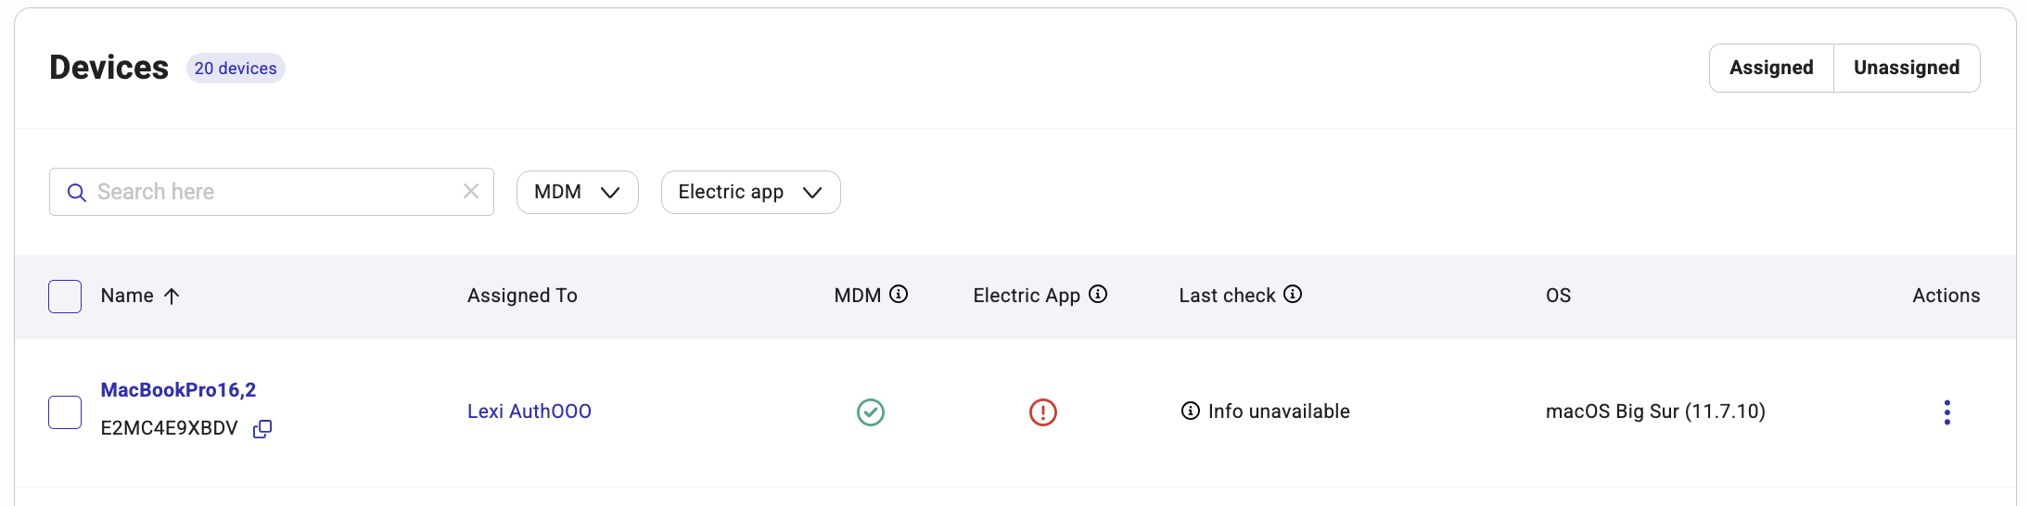Expand the Electric app filter dropdown
This screenshot has height=506, width=2029.
click(751, 192)
